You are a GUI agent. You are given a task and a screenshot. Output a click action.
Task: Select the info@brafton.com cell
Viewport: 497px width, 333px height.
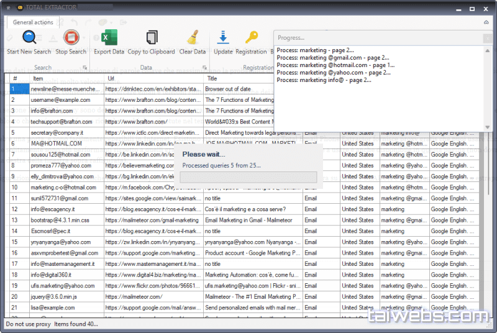point(66,111)
